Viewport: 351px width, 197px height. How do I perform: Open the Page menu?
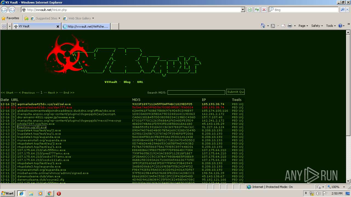point(303,26)
